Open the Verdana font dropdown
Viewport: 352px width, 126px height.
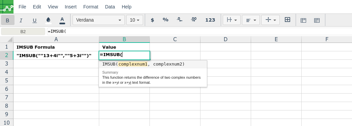[99, 20]
